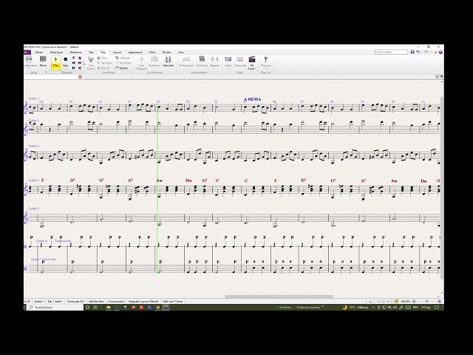Screen dimensions: 473x355
Task: Click the 'Am' chord symbol at playback line
Action: 160,180
